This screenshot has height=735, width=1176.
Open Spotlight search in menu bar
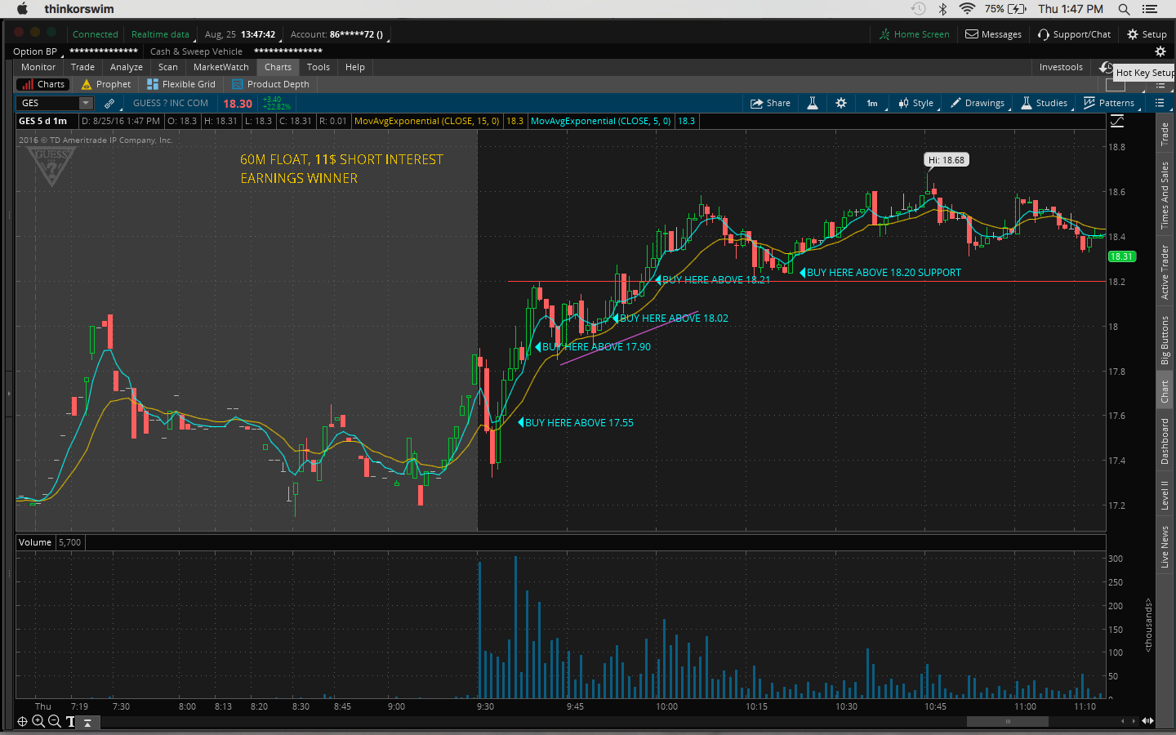click(x=1124, y=9)
